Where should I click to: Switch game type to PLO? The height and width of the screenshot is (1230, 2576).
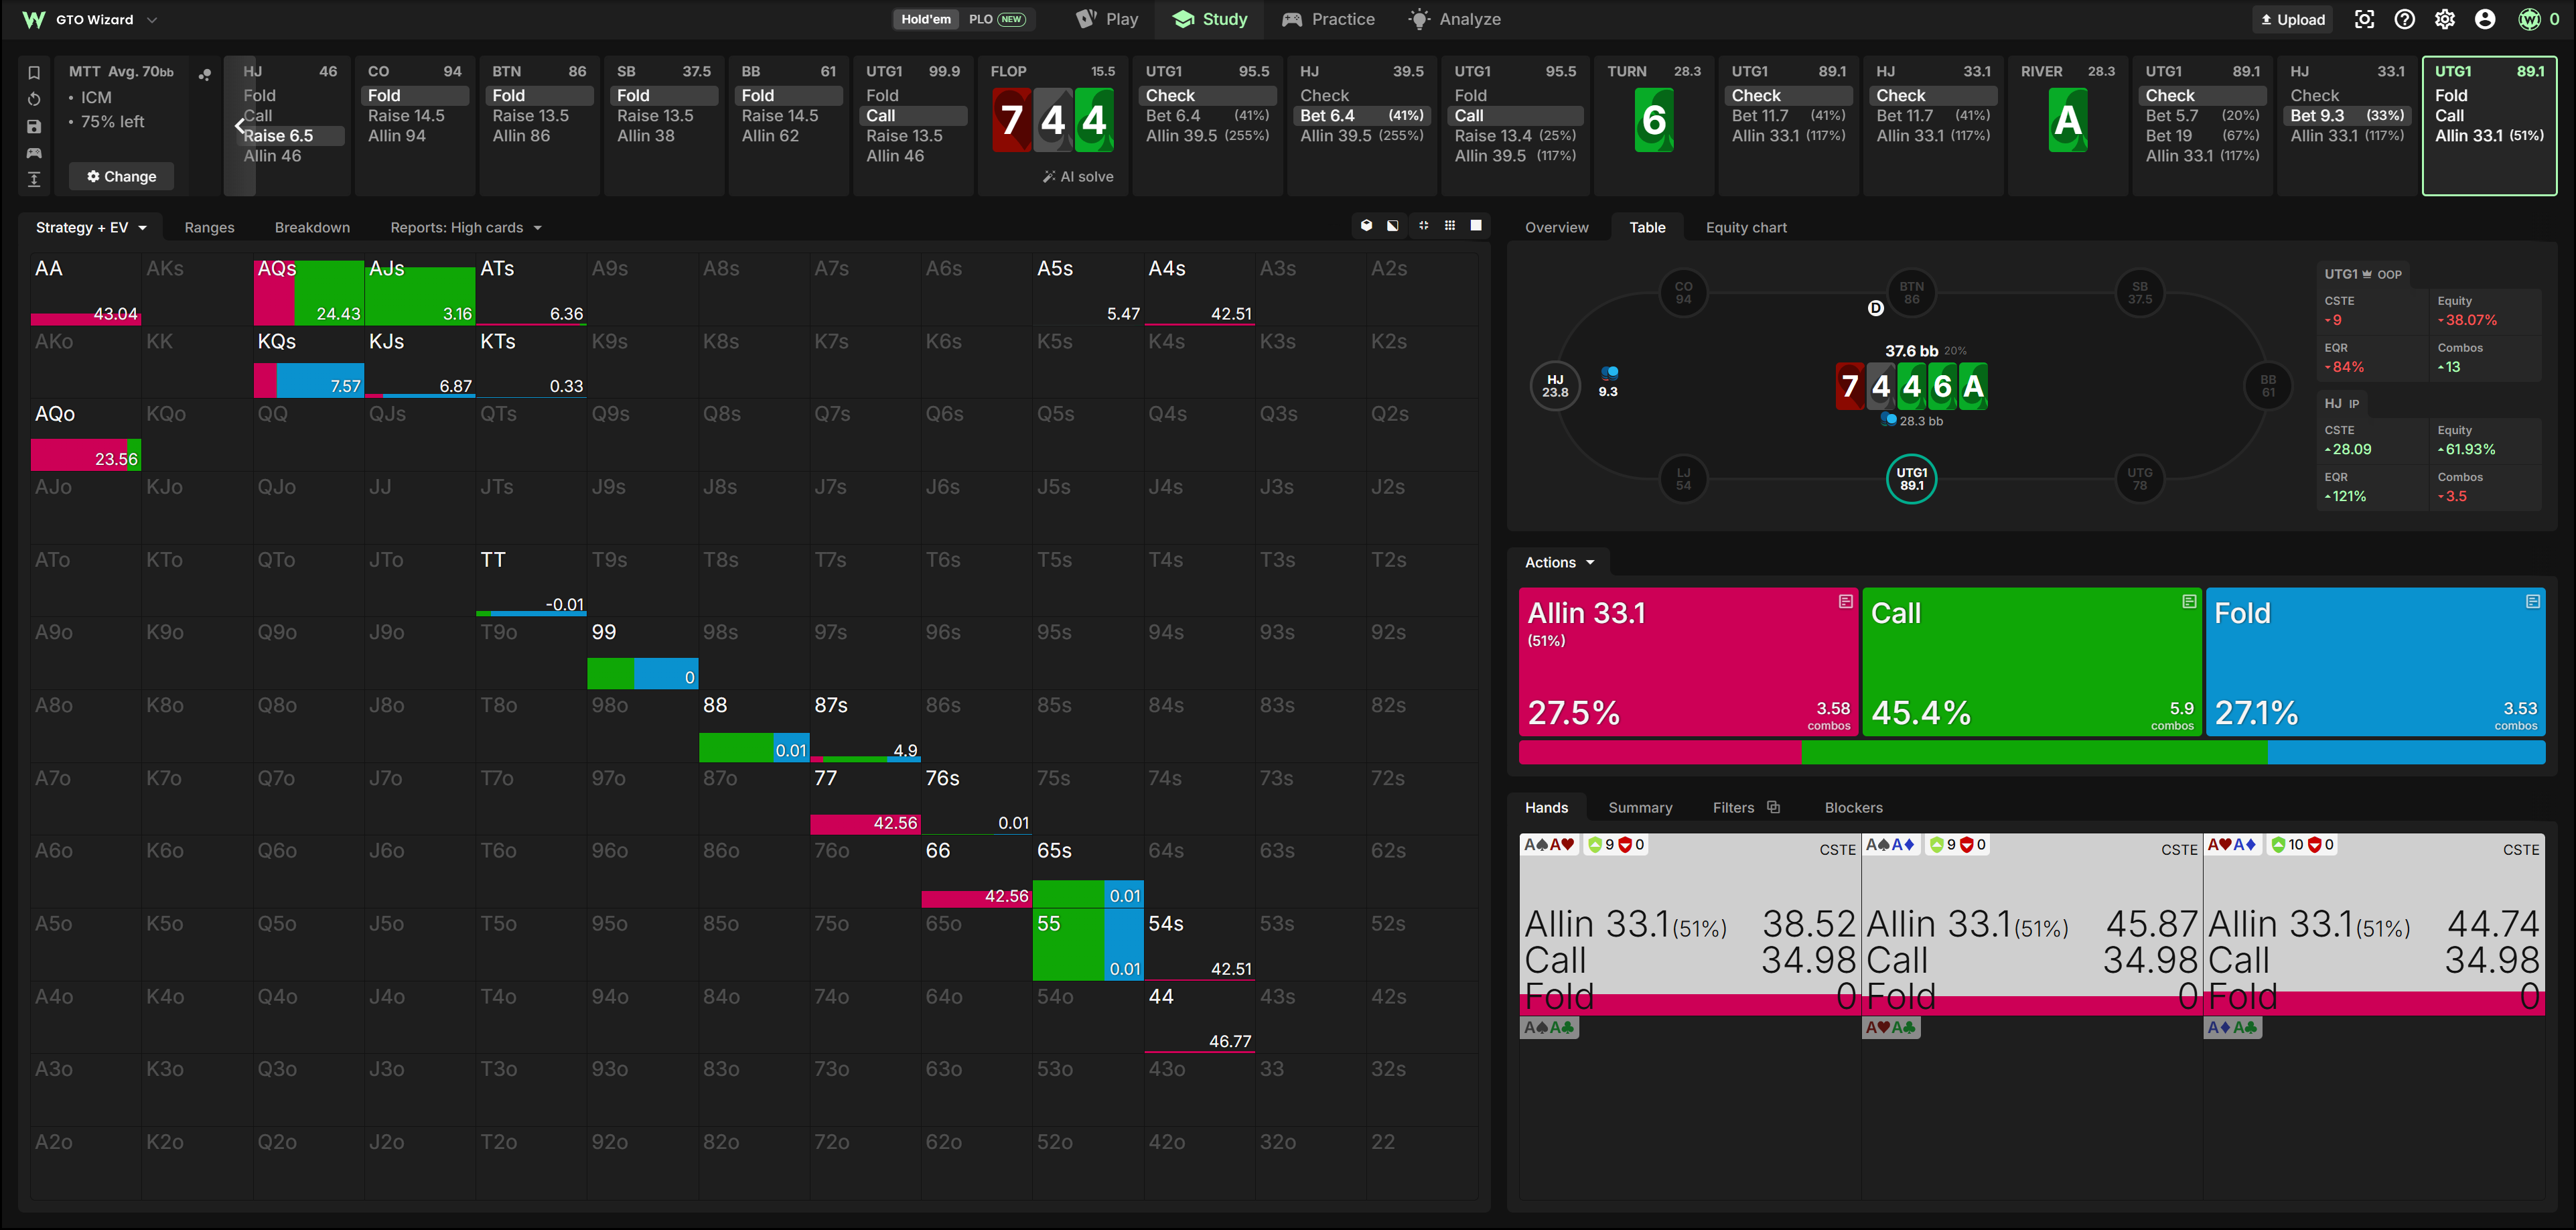point(997,19)
